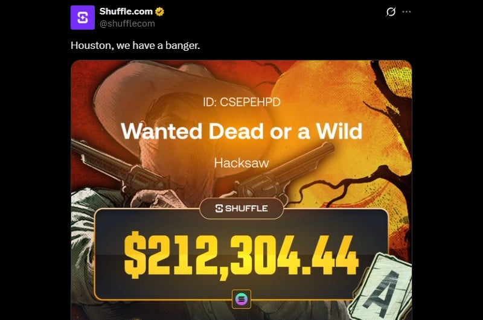Open the three-dot more options menu
The height and width of the screenshot is (320, 483).
coord(406,11)
